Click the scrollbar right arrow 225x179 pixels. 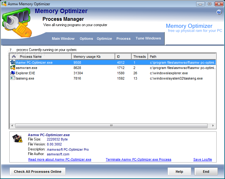pos(213,126)
